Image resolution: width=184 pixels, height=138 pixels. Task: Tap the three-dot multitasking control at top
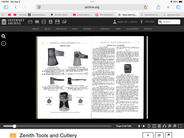pos(92,2)
